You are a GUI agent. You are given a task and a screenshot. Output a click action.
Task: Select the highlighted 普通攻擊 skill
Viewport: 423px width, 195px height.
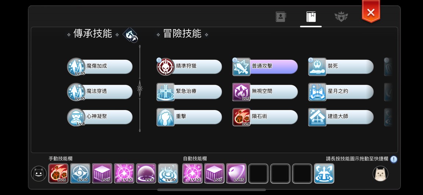click(x=265, y=67)
